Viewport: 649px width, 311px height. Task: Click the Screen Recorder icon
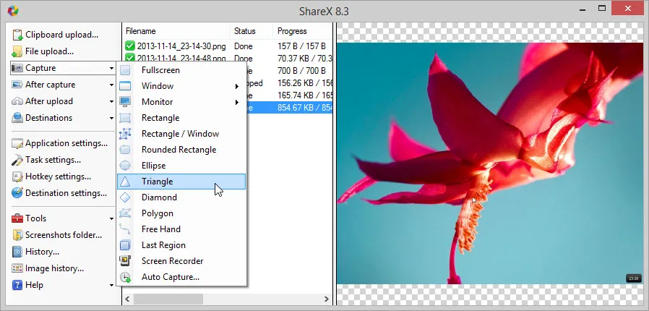[x=125, y=261]
